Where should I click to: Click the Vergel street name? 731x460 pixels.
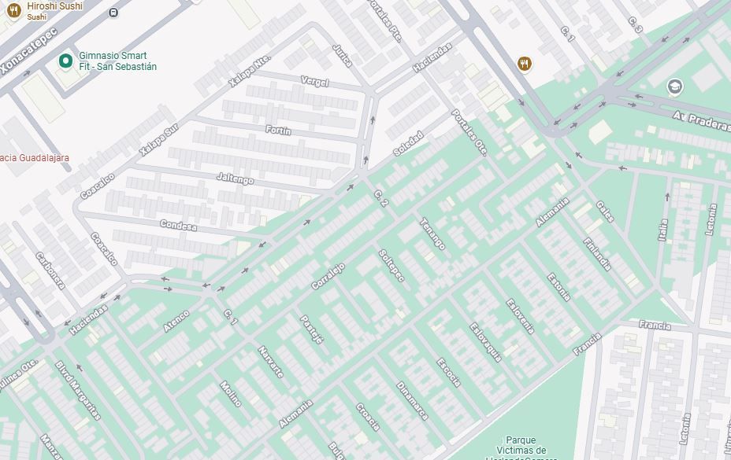click(314, 82)
